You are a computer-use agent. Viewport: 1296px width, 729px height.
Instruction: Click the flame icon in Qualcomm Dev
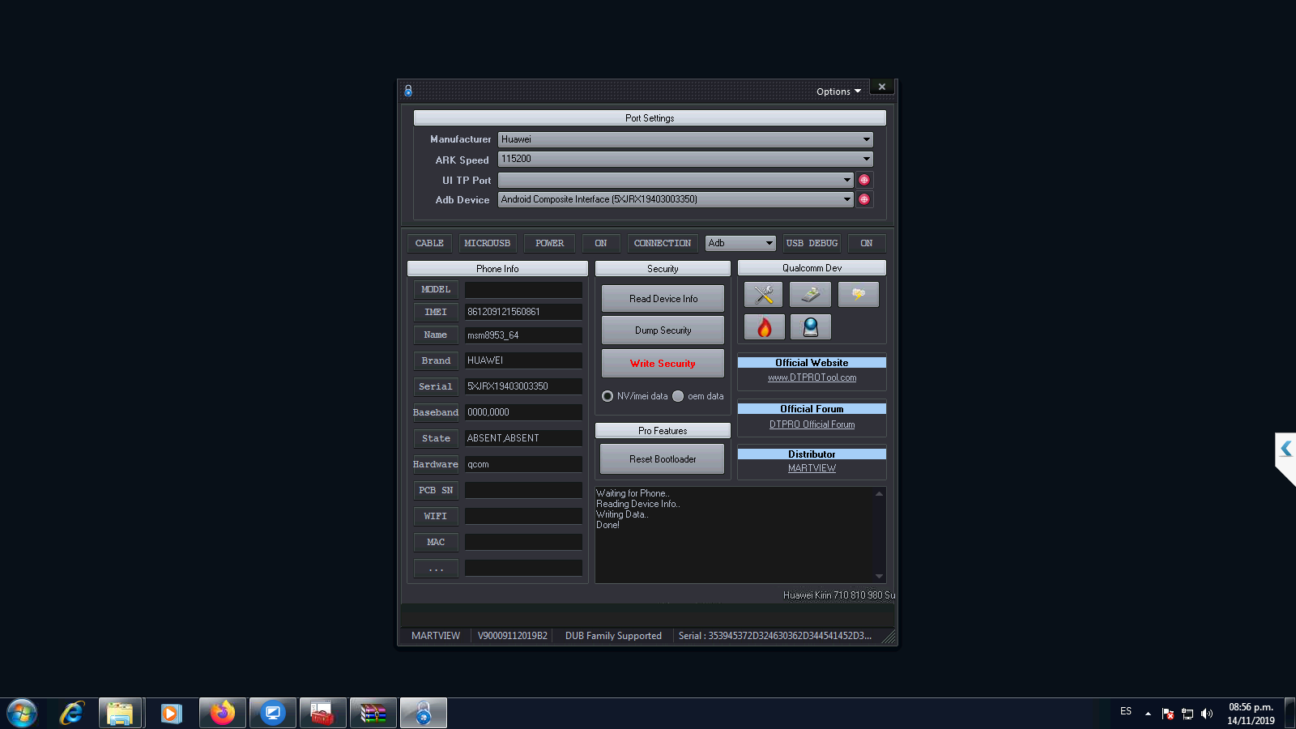[x=764, y=327]
